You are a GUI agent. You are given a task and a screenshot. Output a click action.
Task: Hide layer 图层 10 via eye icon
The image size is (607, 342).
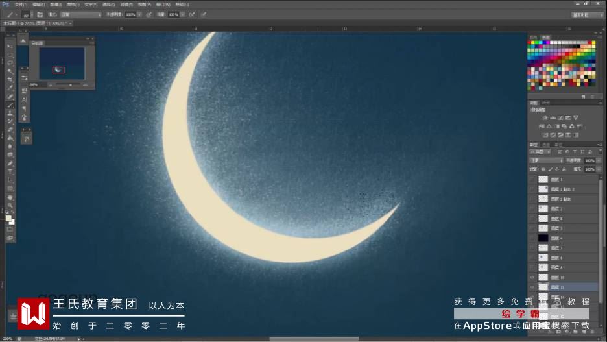point(532,277)
